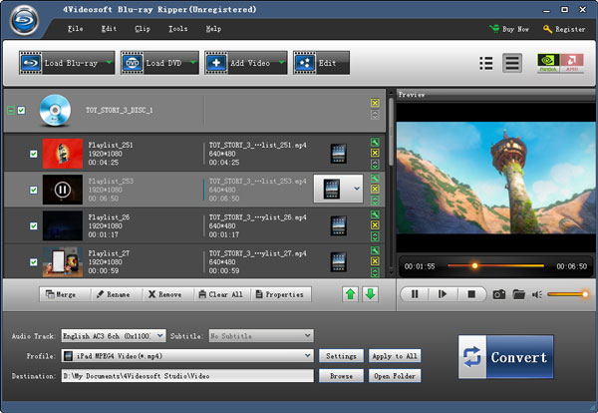
Task: Move item up with green arrow
Action: point(352,294)
